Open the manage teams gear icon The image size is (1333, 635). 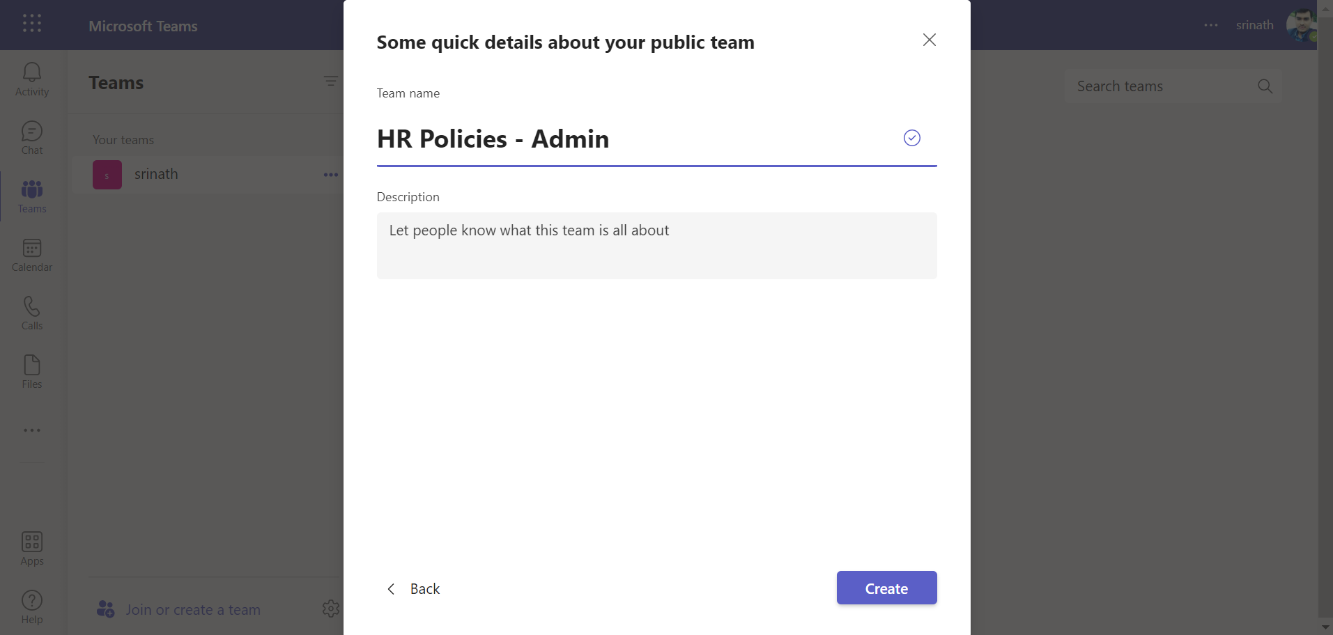(x=330, y=609)
